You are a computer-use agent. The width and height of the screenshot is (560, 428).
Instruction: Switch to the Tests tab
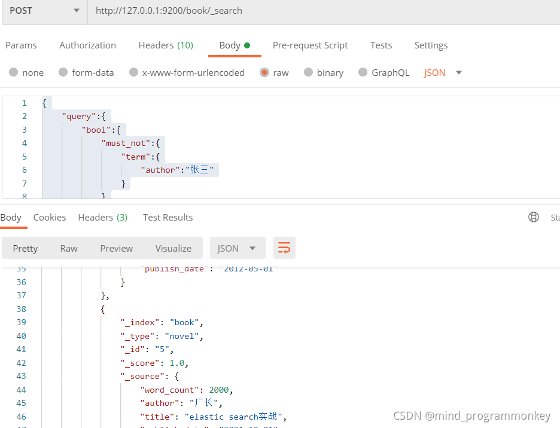[381, 45]
